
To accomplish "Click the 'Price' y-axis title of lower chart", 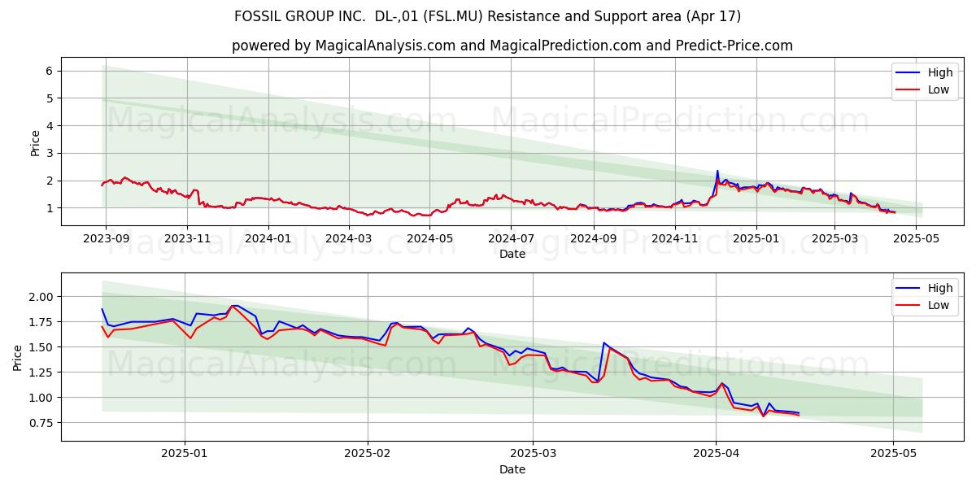I will 18,357.
